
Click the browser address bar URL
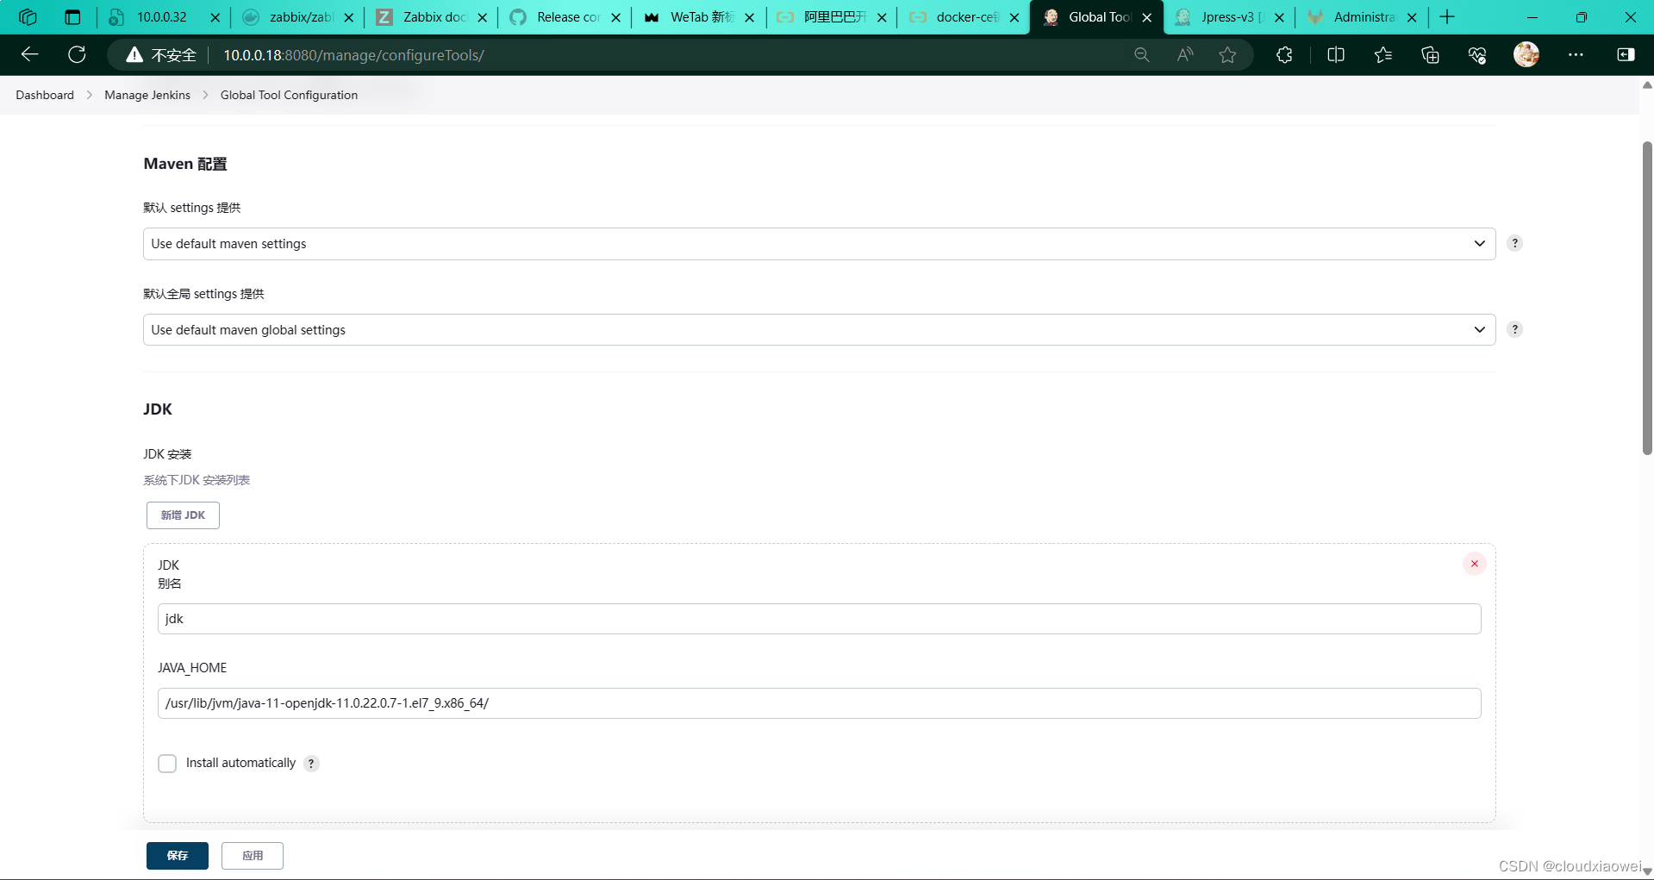click(x=353, y=55)
